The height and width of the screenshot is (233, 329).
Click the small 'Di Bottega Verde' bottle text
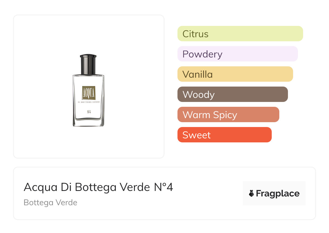88,102
